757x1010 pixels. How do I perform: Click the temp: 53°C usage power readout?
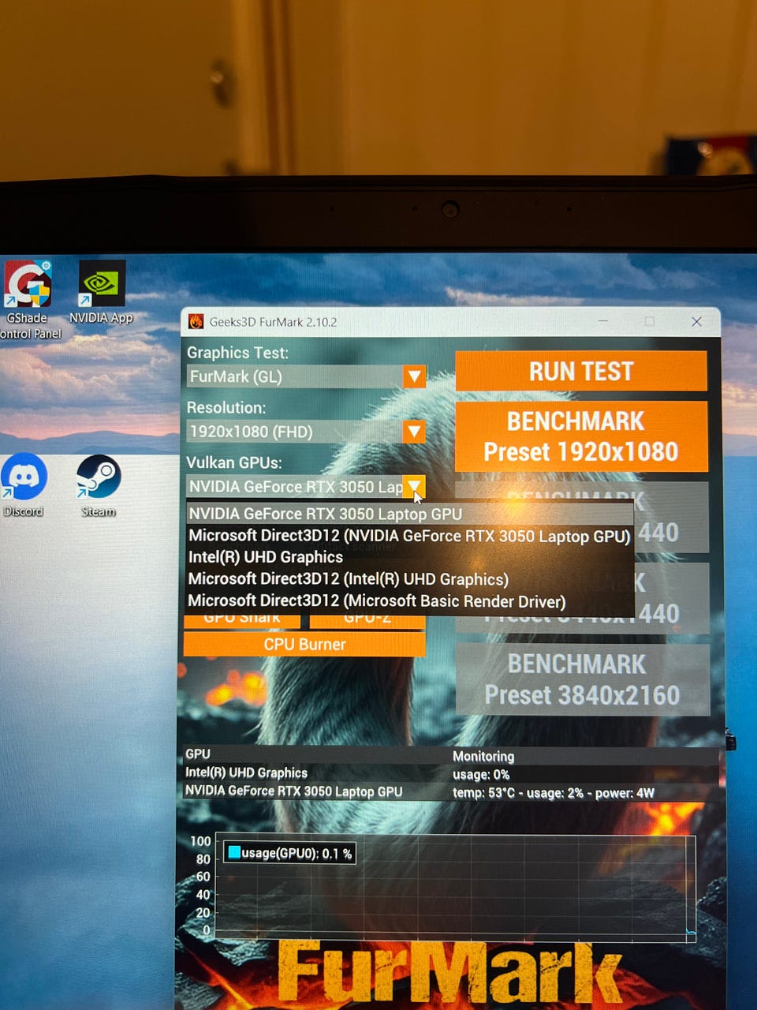click(554, 793)
